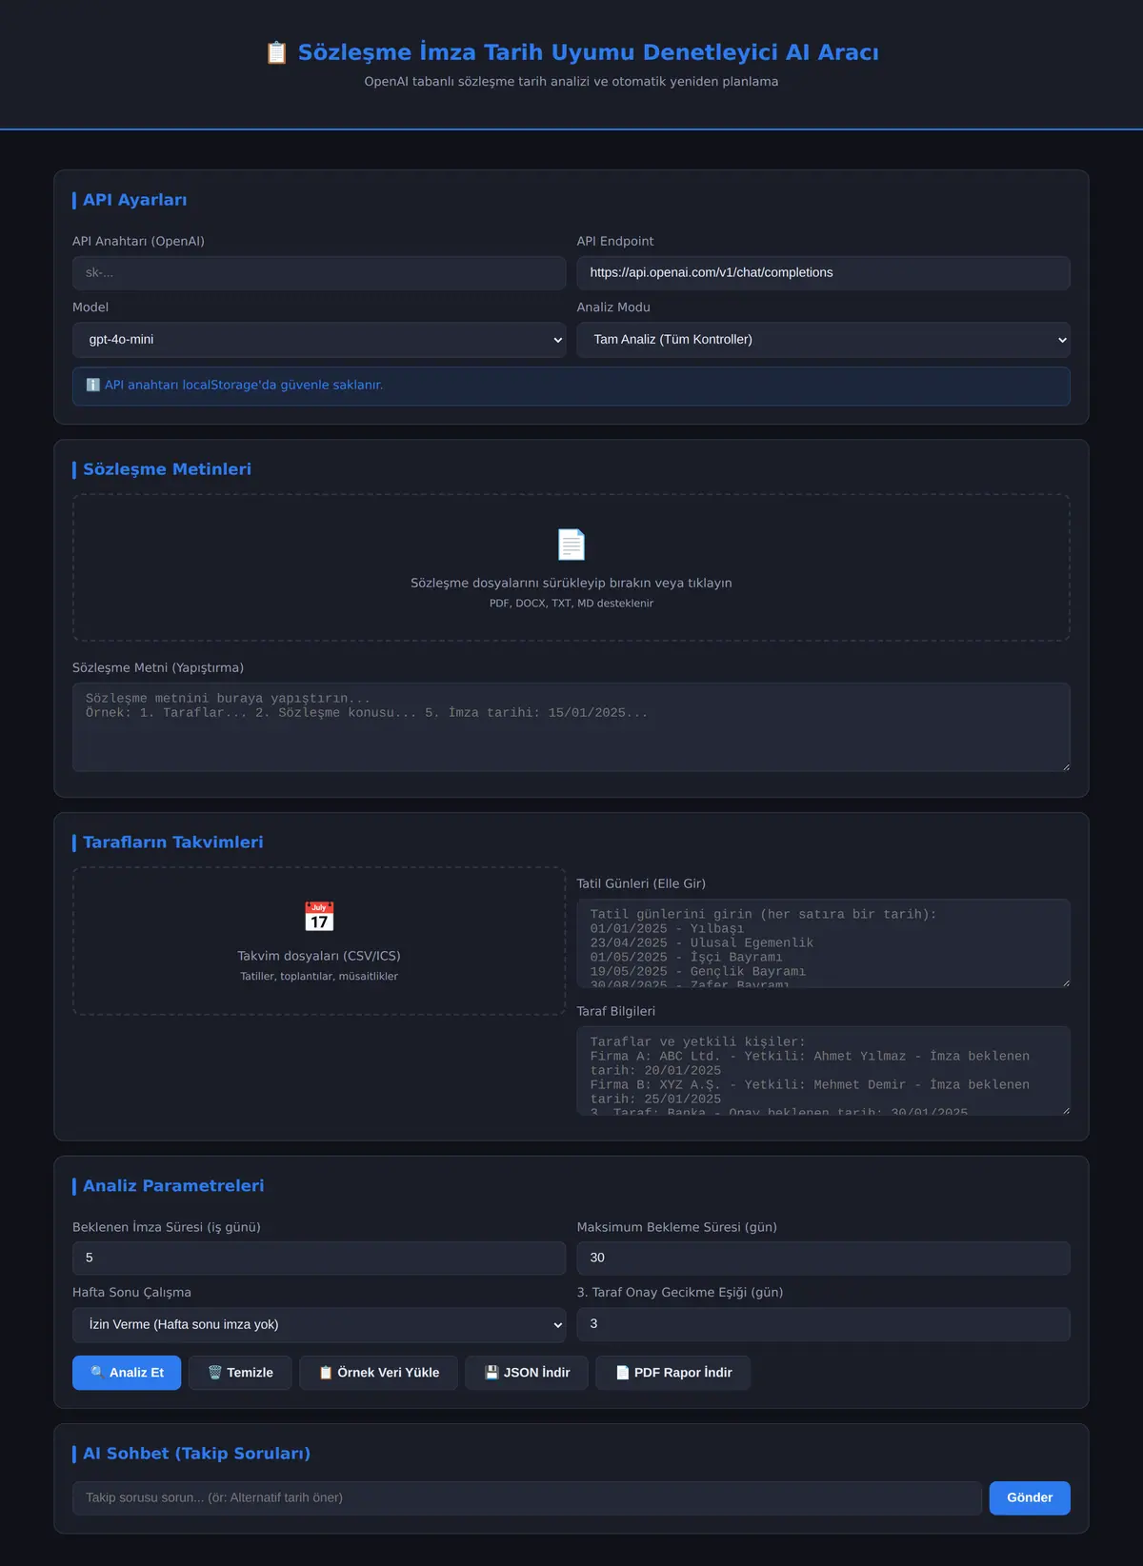Image resolution: width=1143 pixels, height=1566 pixels.
Task: Click the info icon beside the localStorage notice
Action: 93,385
